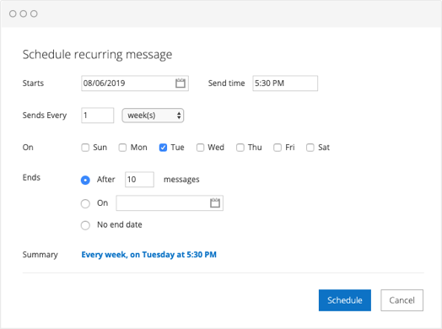Focus the Starts date field 08/06/2019
The image size is (442, 329).
click(135, 84)
